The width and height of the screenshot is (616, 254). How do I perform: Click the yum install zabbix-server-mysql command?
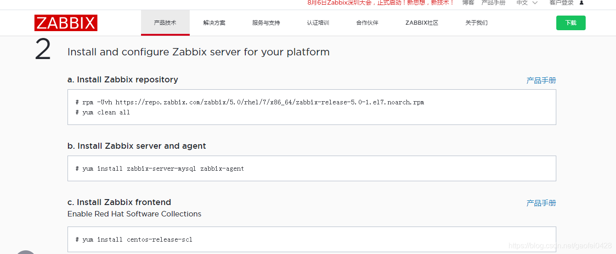pyautogui.click(x=160, y=168)
